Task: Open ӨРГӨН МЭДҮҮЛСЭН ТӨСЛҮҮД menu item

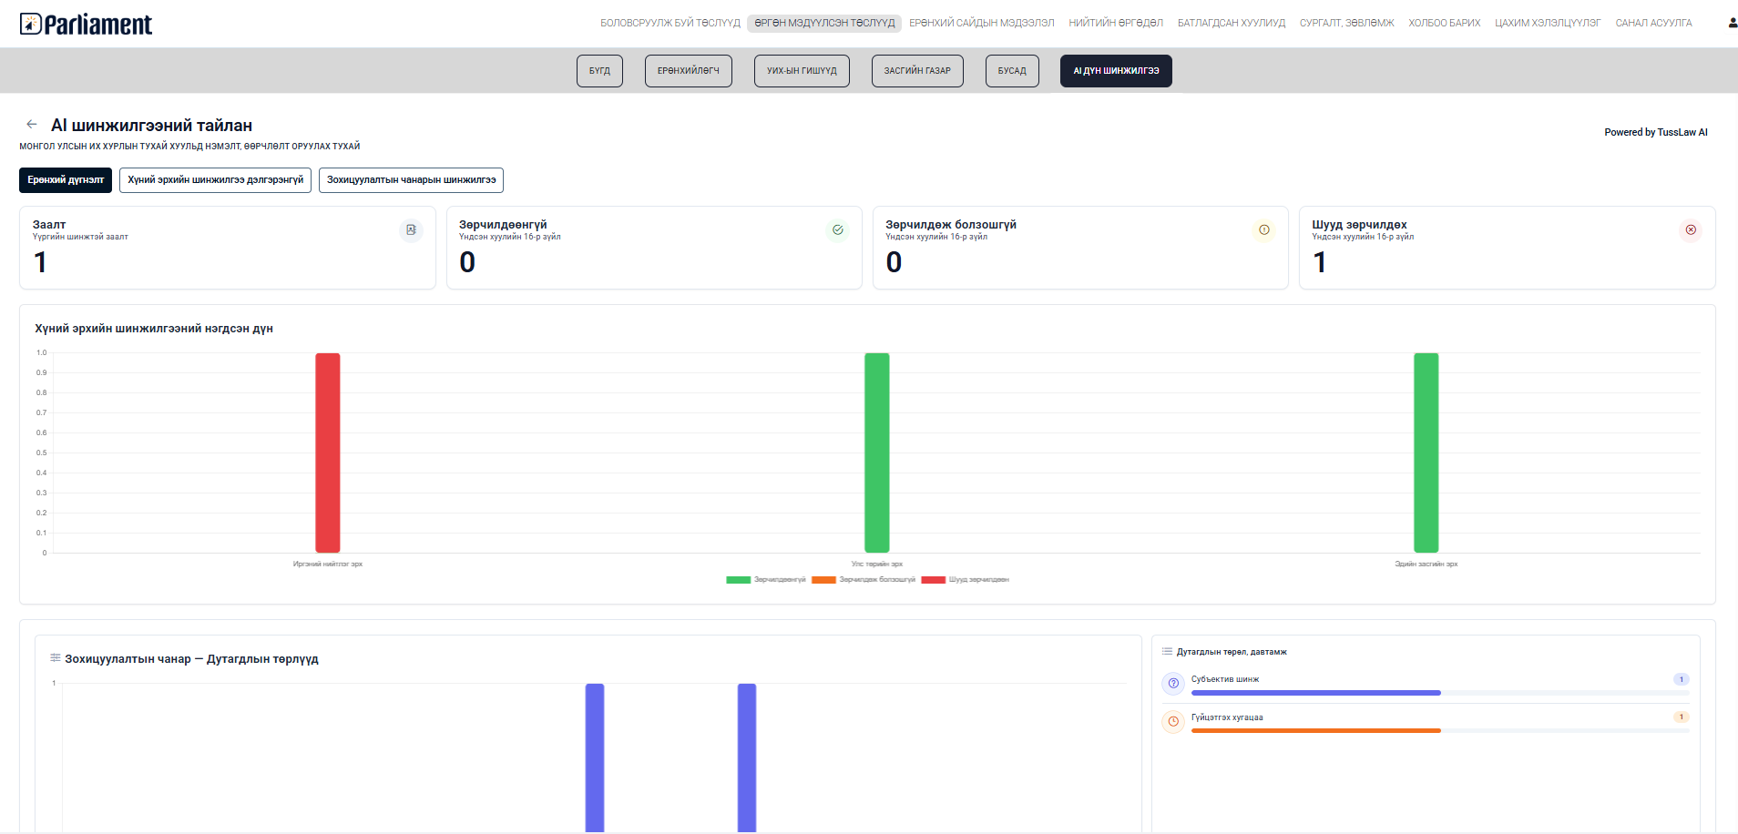Action: click(824, 23)
